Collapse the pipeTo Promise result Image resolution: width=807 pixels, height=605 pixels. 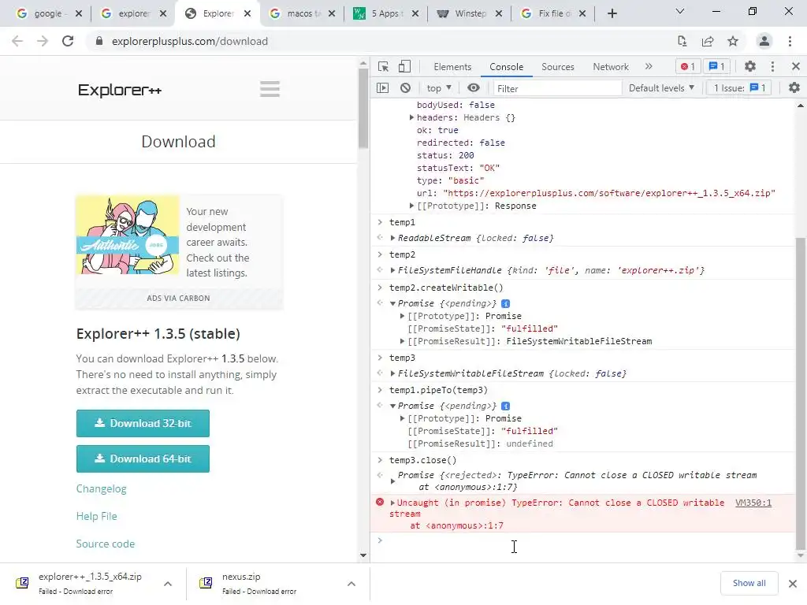coord(392,406)
